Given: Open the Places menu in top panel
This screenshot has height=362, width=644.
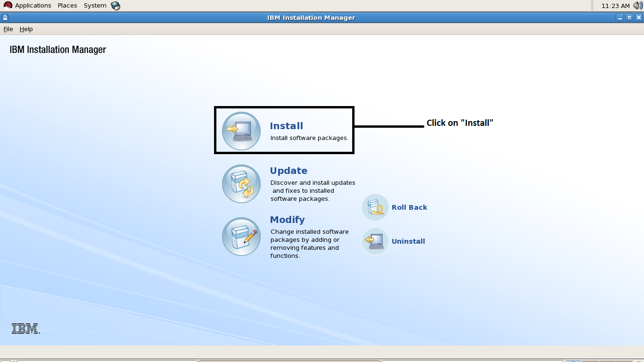Looking at the screenshot, I should 67,6.
